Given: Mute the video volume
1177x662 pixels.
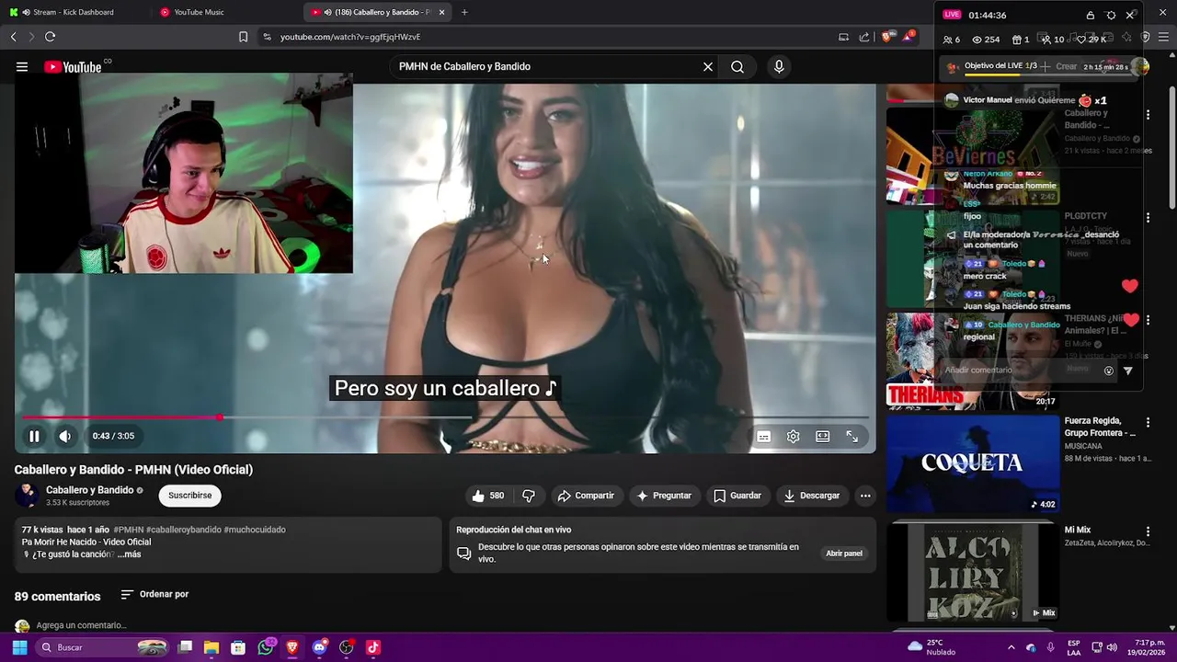Looking at the screenshot, I should pyautogui.click(x=65, y=437).
